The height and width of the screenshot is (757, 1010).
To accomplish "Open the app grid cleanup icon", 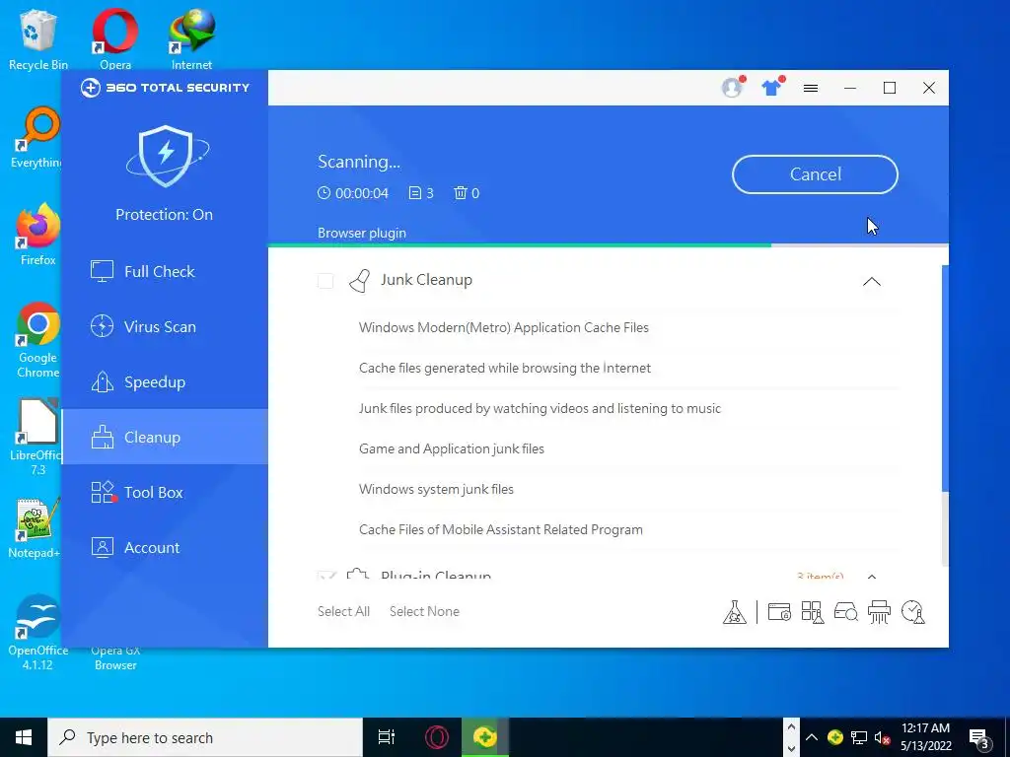I will (x=813, y=612).
